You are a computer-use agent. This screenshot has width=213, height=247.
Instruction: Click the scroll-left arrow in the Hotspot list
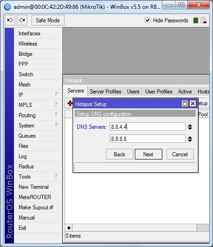pyautogui.click(x=69, y=228)
